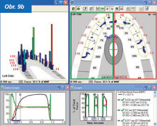The height and width of the screenshot is (126, 157).
Task: Click tooth label 1-3 in the 2D view
Action: click(x=152, y=53)
